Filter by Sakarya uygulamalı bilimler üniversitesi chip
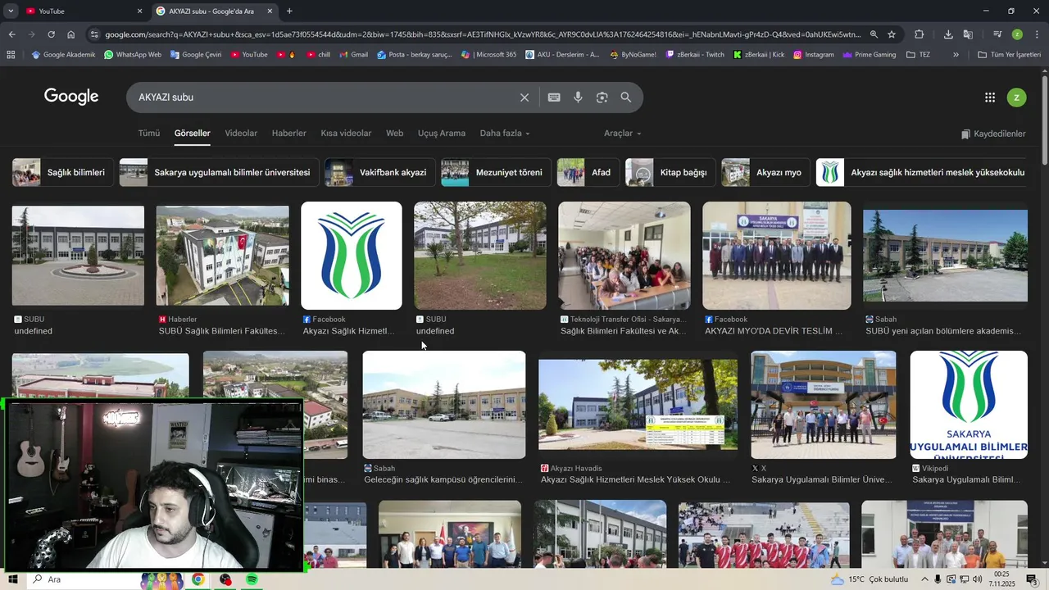Viewport: 1049px width, 590px height. point(219,173)
